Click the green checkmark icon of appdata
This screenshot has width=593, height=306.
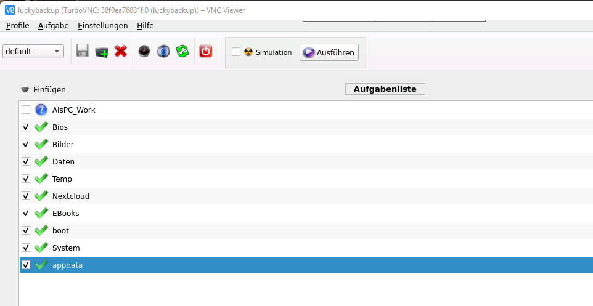click(41, 265)
